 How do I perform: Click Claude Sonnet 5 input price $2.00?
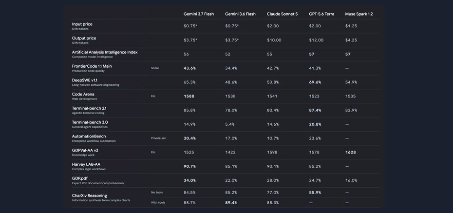point(273,26)
